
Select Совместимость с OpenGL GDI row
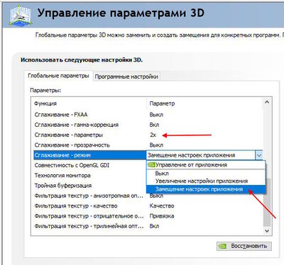[x=90, y=165]
